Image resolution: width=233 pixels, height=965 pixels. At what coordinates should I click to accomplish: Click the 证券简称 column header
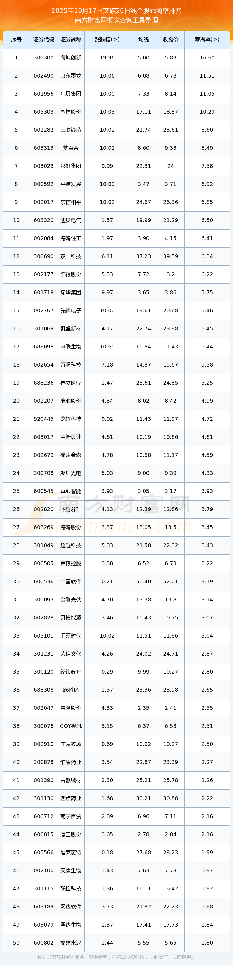tap(71, 40)
